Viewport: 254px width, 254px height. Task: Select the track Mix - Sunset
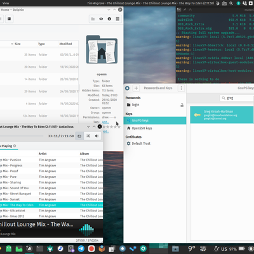[51, 199]
